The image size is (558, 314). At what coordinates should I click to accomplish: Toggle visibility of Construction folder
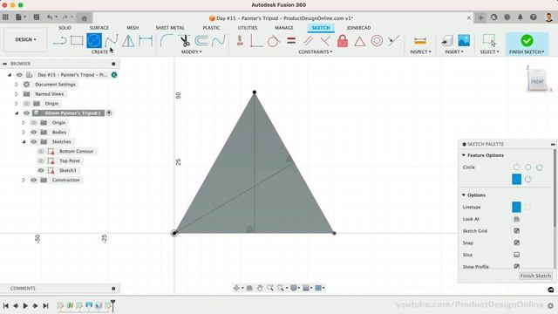(x=34, y=181)
